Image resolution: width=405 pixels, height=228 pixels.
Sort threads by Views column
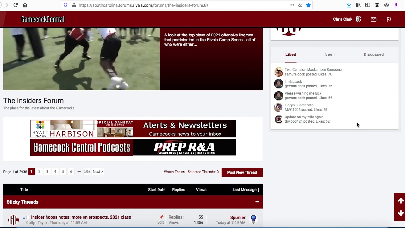tap(201, 190)
